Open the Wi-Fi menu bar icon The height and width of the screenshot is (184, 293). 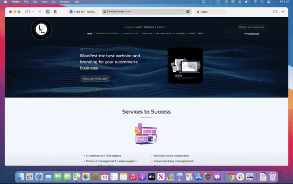255,2
